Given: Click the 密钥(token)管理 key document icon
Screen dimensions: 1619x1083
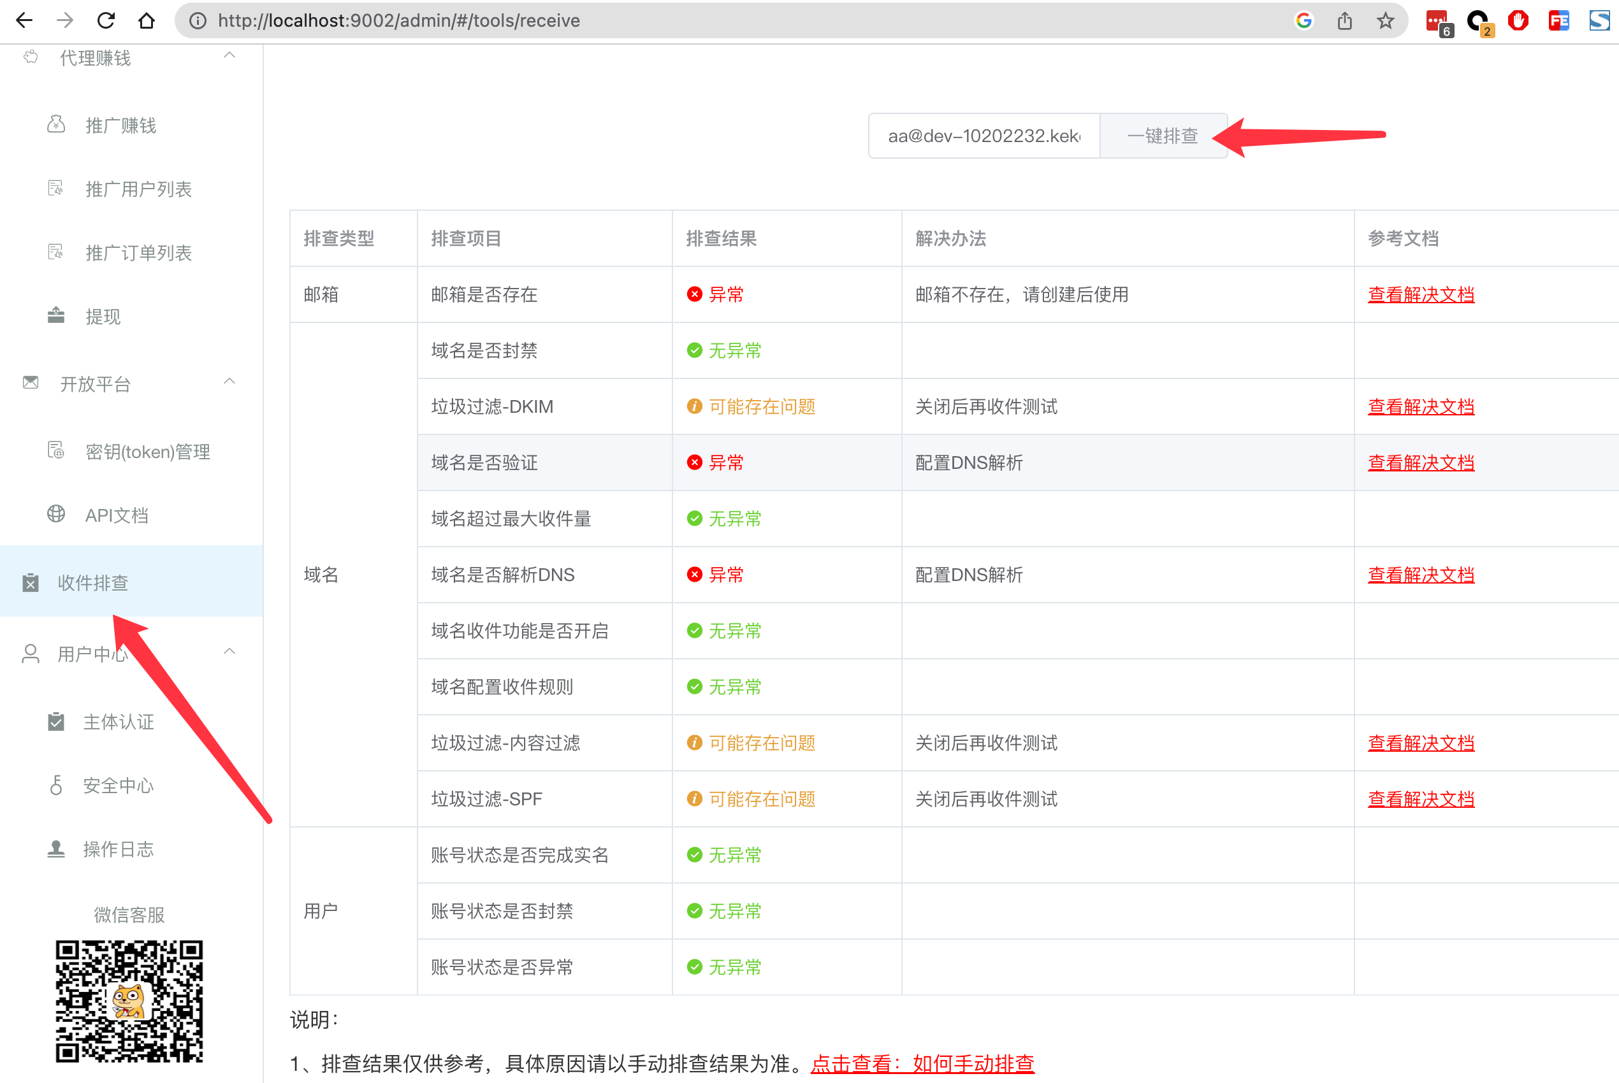Looking at the screenshot, I should (x=56, y=450).
